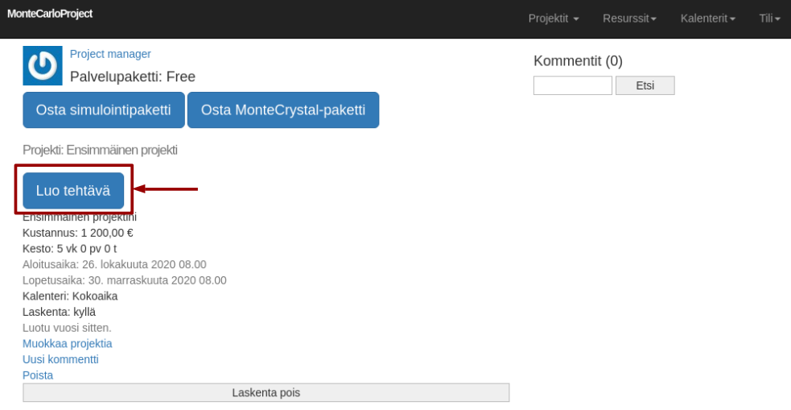Click the Projekti: Ensimmäinen projekti title

coord(100,150)
